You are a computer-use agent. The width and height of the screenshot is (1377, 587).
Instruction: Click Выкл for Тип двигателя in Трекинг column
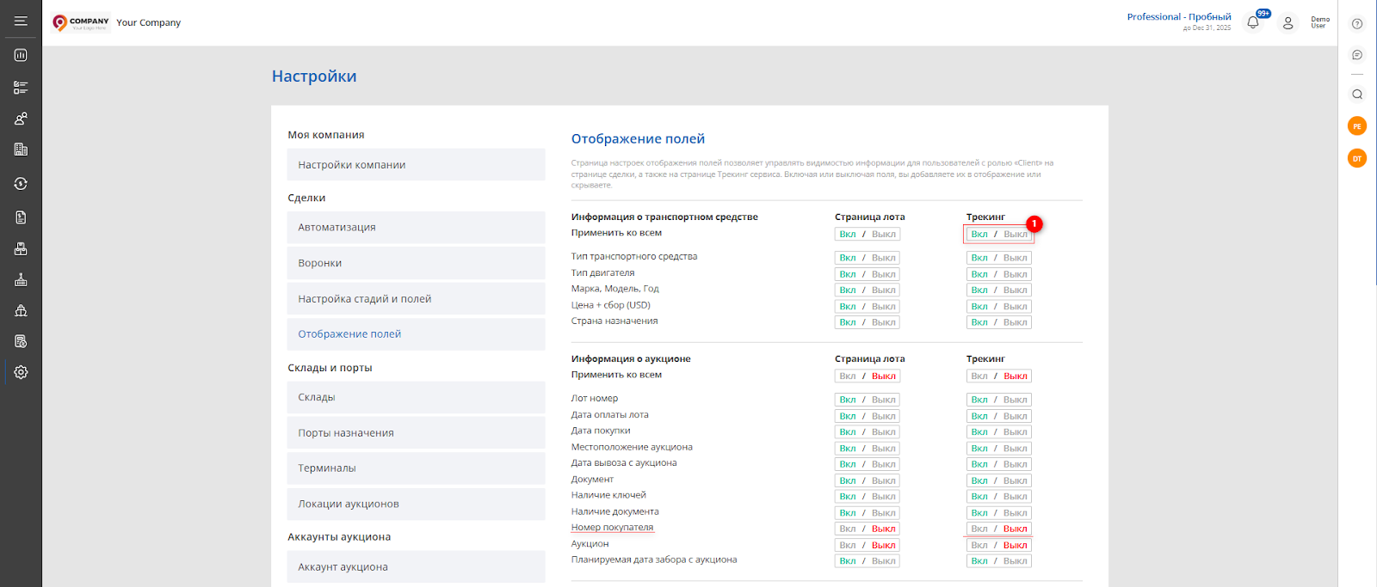pyautogui.click(x=1016, y=274)
